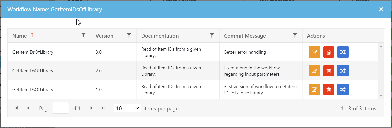The height and width of the screenshot is (128, 392).
Task: Open the Name column filter
Action: click(83, 35)
